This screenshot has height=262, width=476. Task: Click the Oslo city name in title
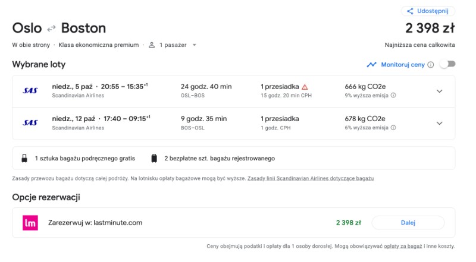click(27, 28)
